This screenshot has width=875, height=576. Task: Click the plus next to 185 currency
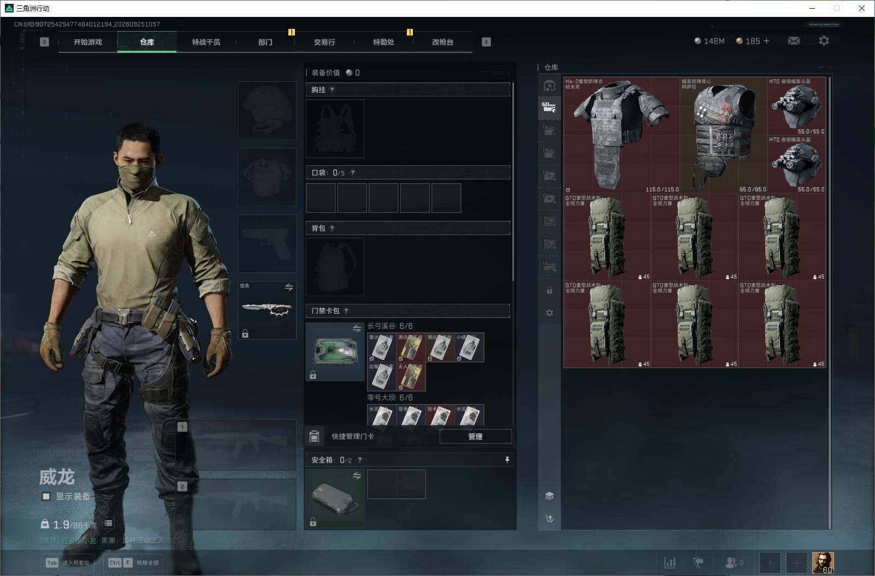pos(766,41)
